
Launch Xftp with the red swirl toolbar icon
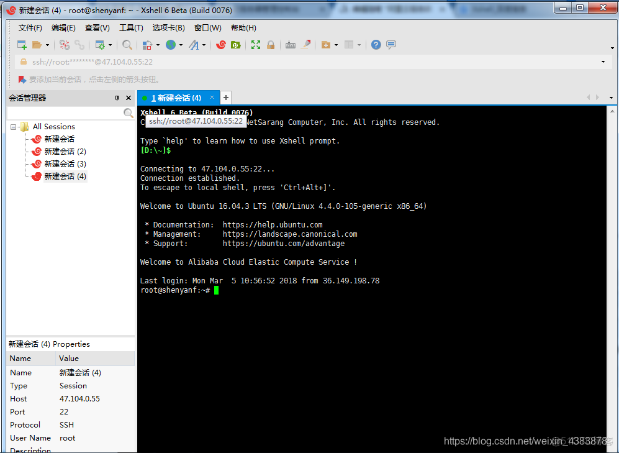(x=221, y=45)
